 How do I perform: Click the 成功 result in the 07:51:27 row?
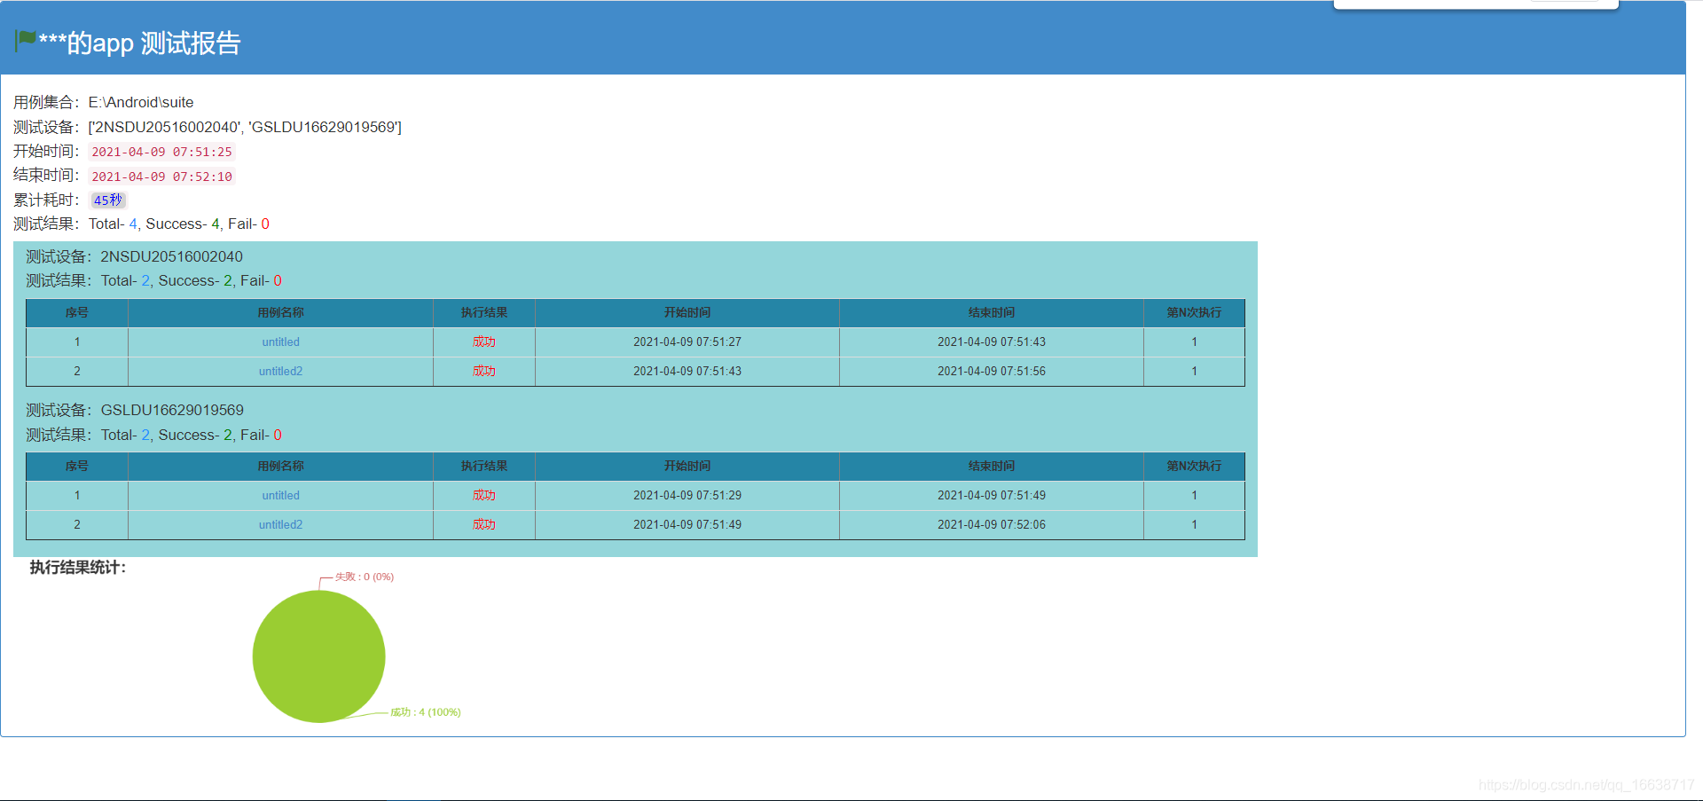coord(484,342)
